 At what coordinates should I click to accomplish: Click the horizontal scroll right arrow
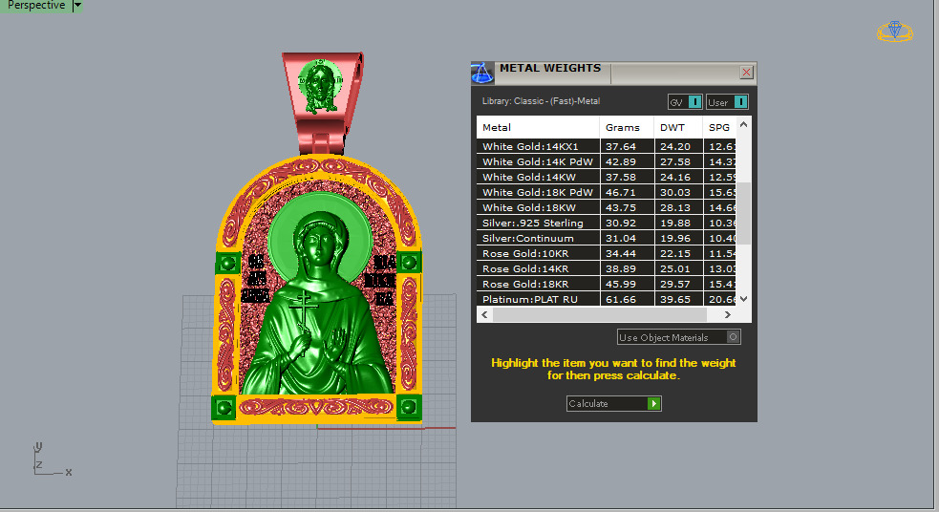tap(728, 314)
